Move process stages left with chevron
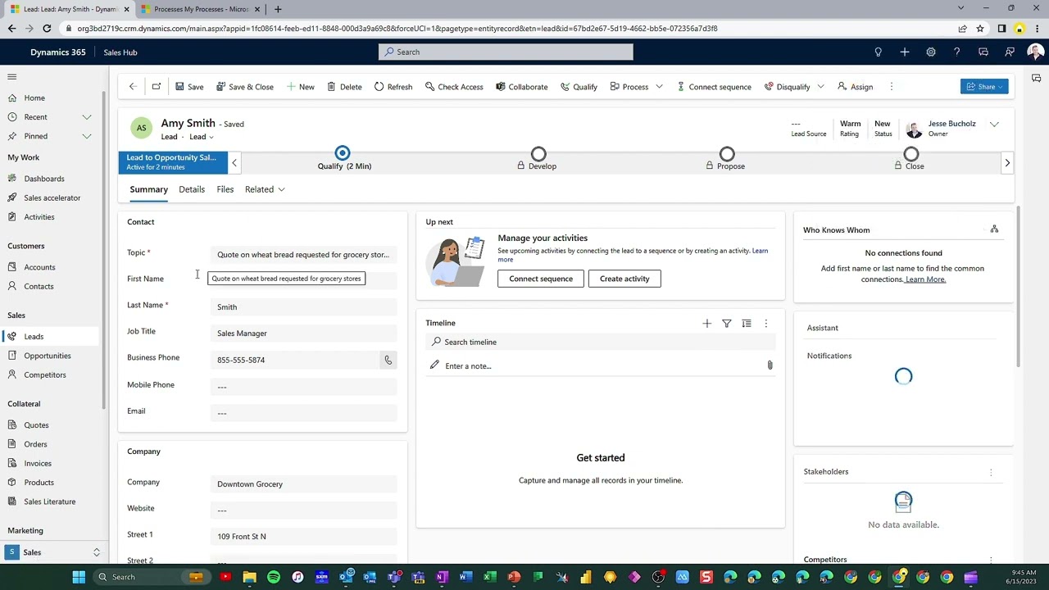 pos(234,162)
